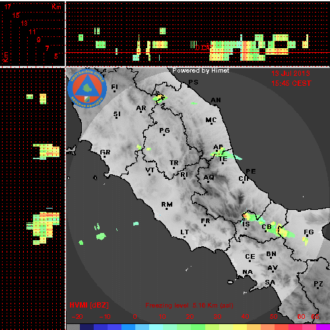Click the LT city label on map
The width and height of the screenshot is (330, 330).
pyautogui.click(x=185, y=232)
